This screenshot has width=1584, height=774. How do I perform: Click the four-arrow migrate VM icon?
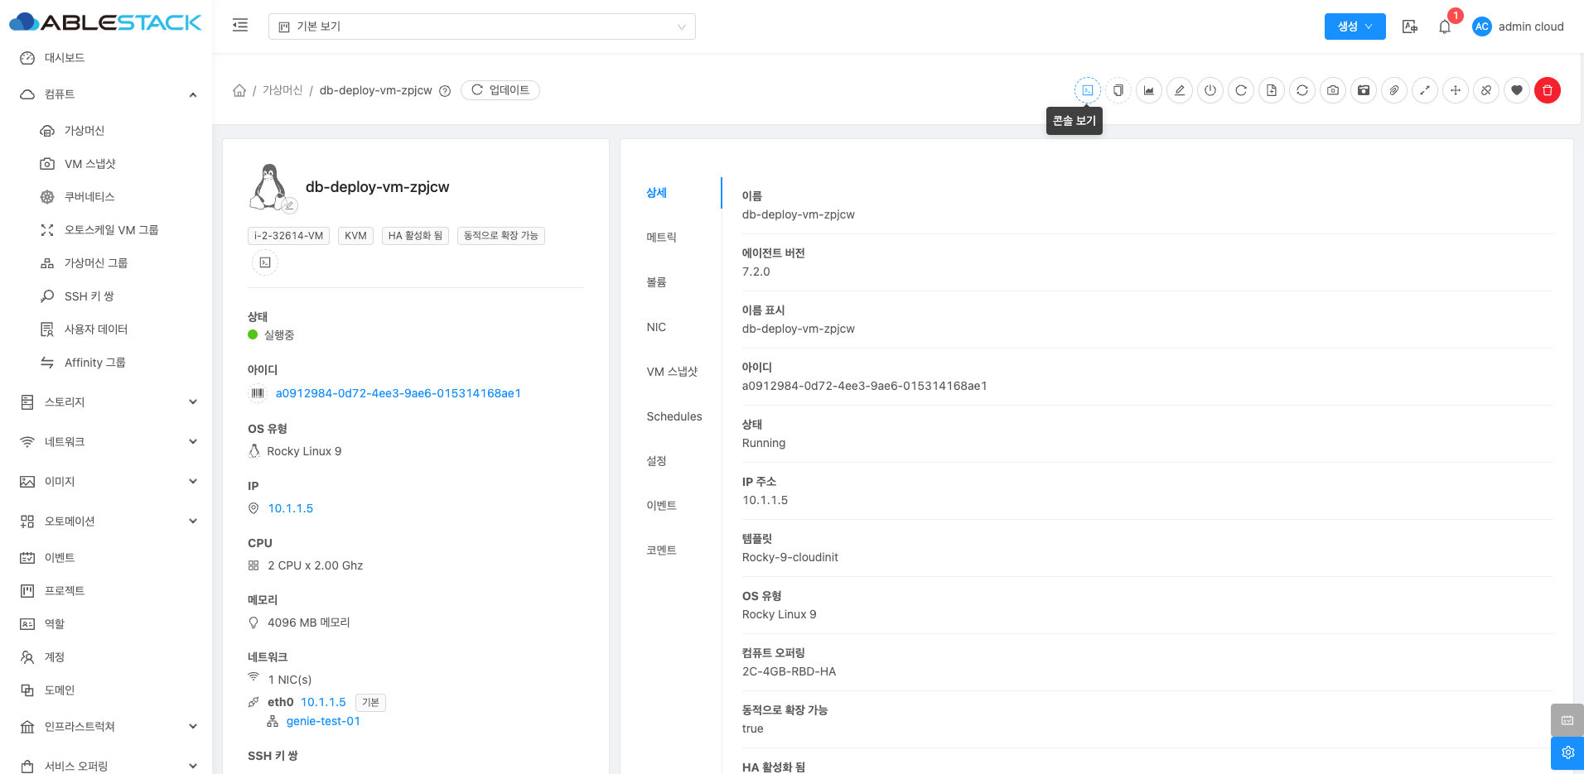(x=1455, y=90)
